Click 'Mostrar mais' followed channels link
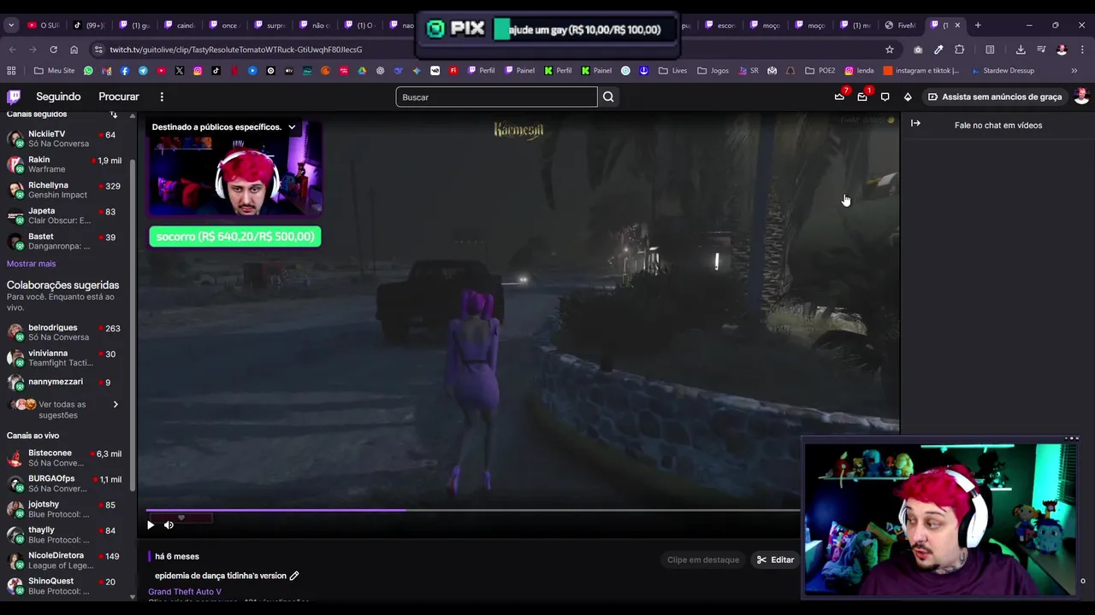Screen dimensions: 1095x615 tap(31, 264)
